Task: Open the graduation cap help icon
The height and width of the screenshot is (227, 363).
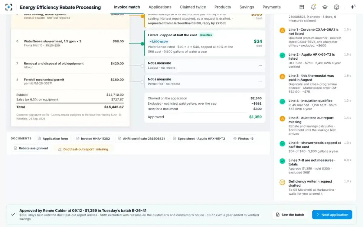Action: click(325, 7)
